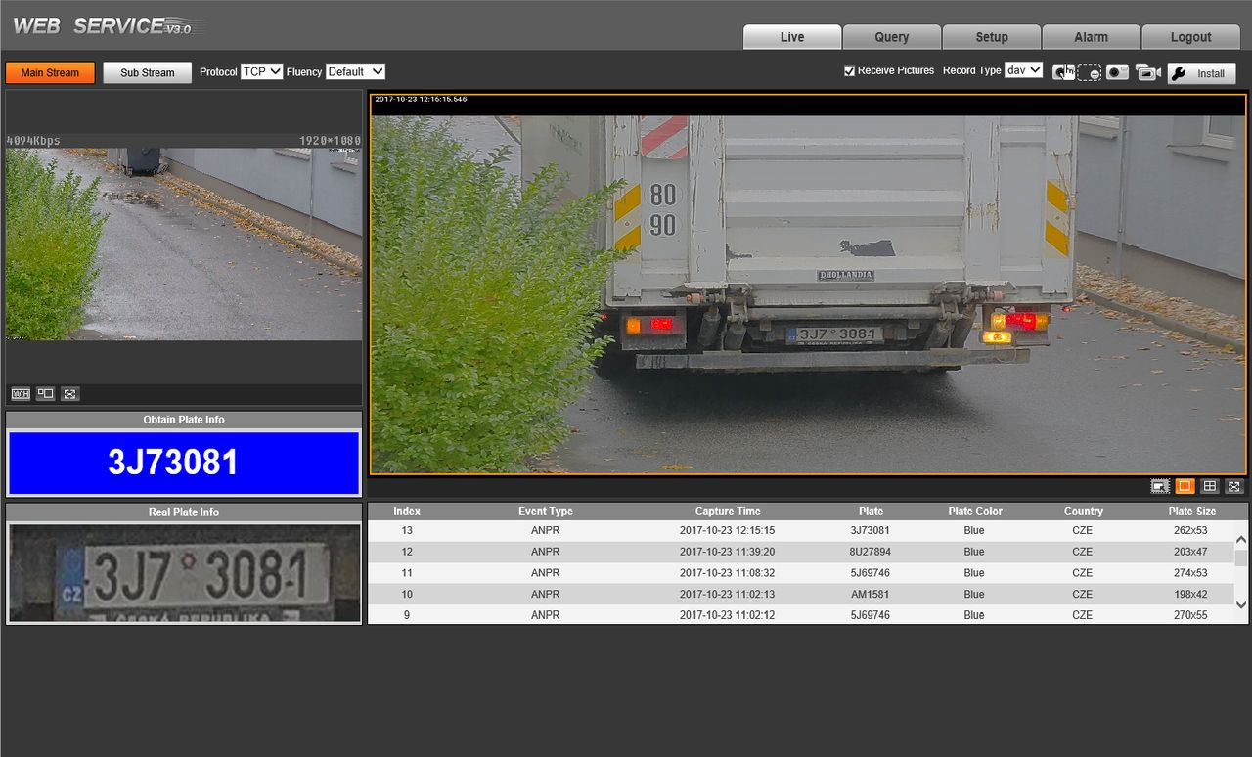Image resolution: width=1252 pixels, height=757 pixels.
Task: Uncheck the Receive Pictures checkbox
Action: pos(849,71)
